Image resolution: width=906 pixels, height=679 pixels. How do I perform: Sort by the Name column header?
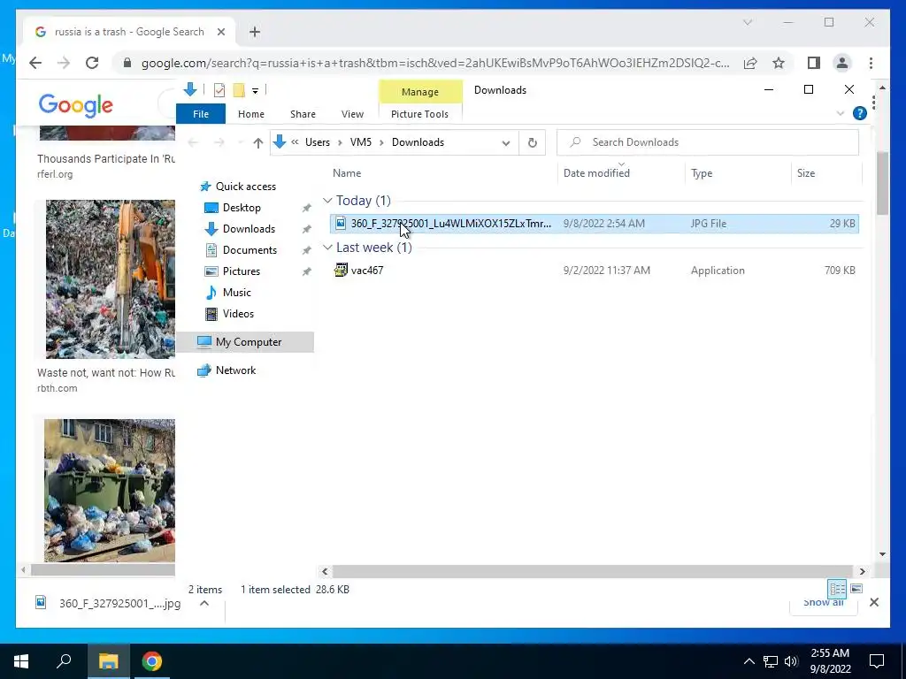[347, 173]
